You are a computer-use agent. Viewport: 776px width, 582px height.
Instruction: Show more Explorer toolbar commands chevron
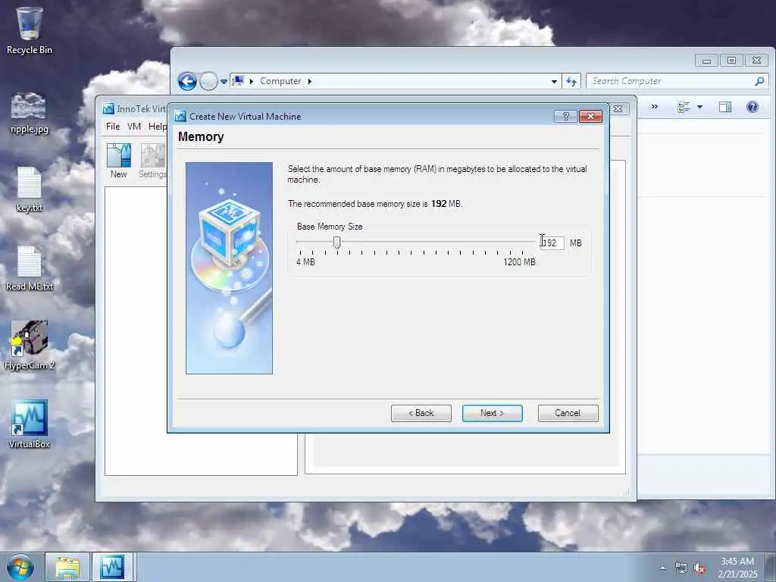[654, 107]
